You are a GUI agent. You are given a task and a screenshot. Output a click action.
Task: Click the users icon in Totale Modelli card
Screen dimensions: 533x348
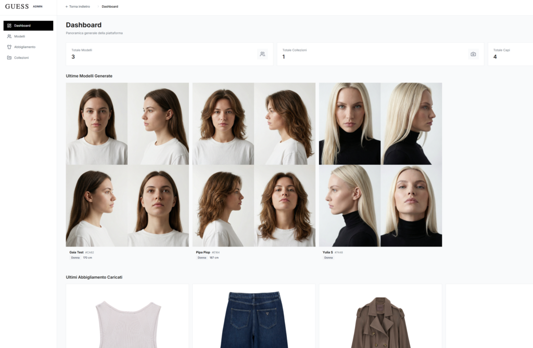click(x=262, y=54)
